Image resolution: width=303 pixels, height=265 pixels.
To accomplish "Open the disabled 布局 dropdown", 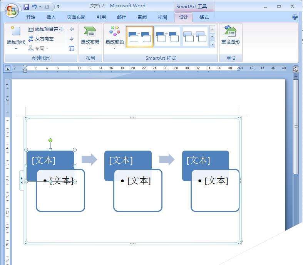I will 38,48.
